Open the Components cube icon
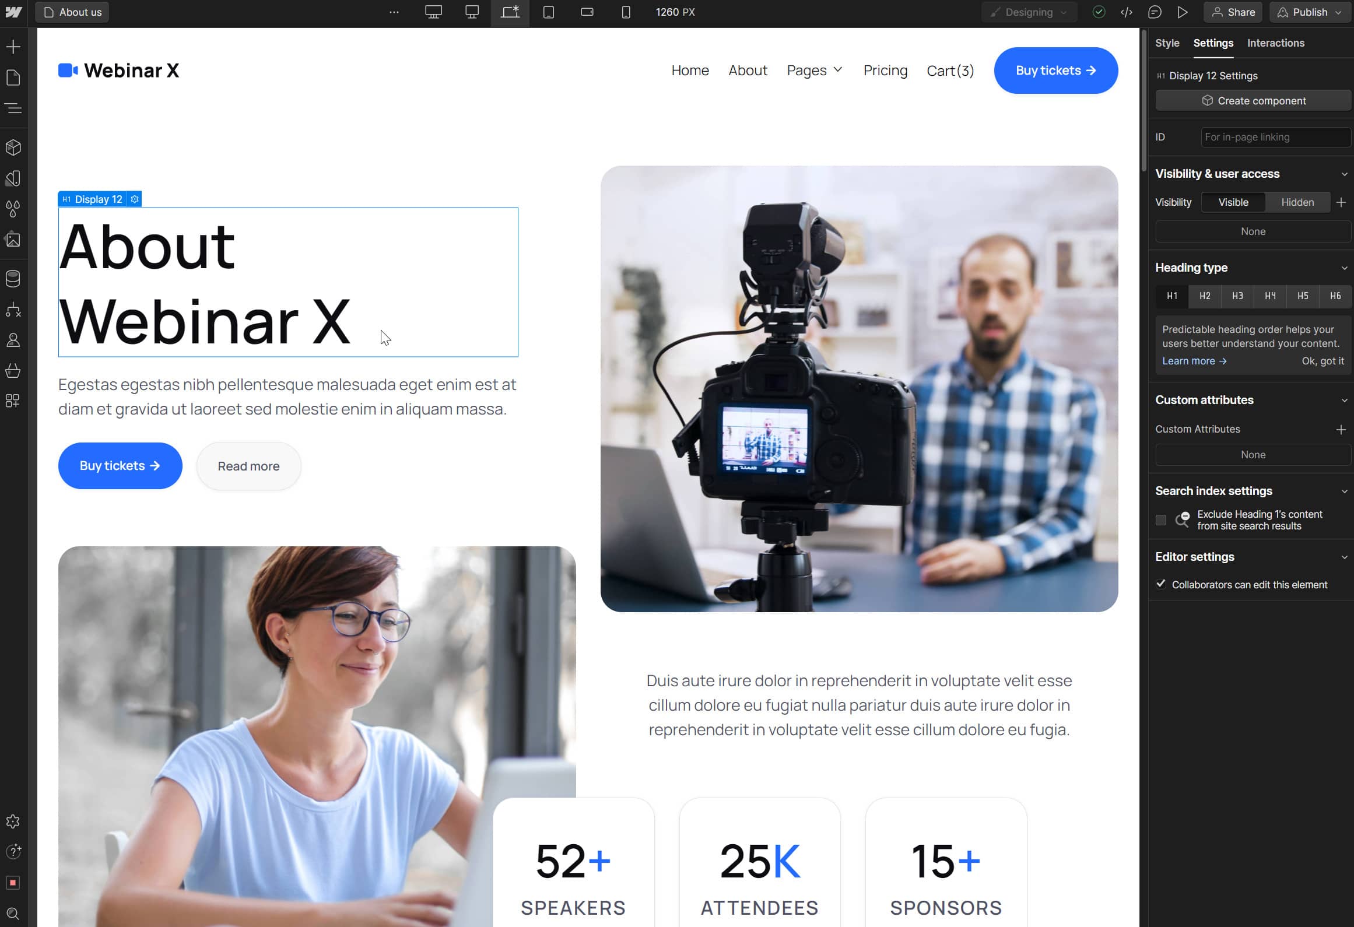Screen dimensions: 1354x927 pyautogui.click(x=13, y=148)
